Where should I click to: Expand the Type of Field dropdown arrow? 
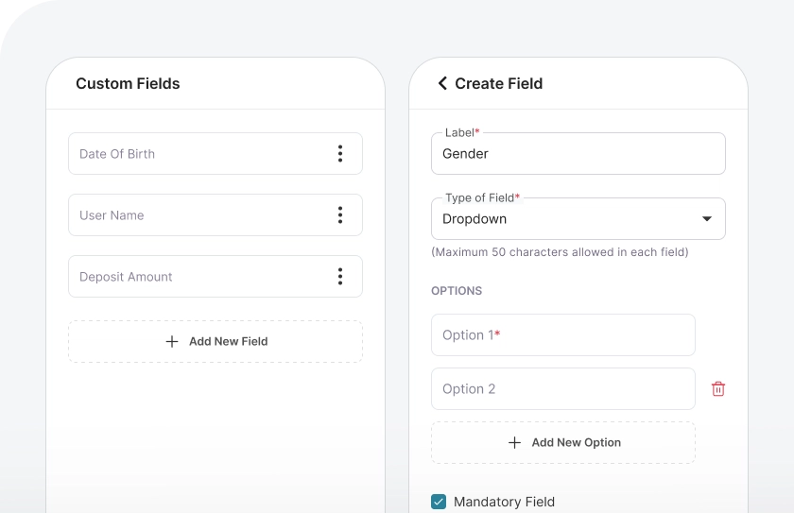tap(706, 219)
